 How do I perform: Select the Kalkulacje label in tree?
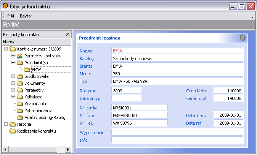pos(34,97)
